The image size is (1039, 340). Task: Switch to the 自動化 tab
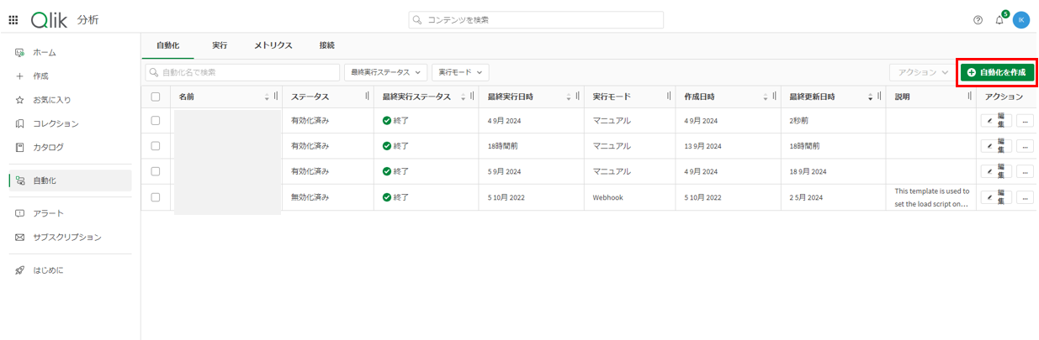[167, 45]
